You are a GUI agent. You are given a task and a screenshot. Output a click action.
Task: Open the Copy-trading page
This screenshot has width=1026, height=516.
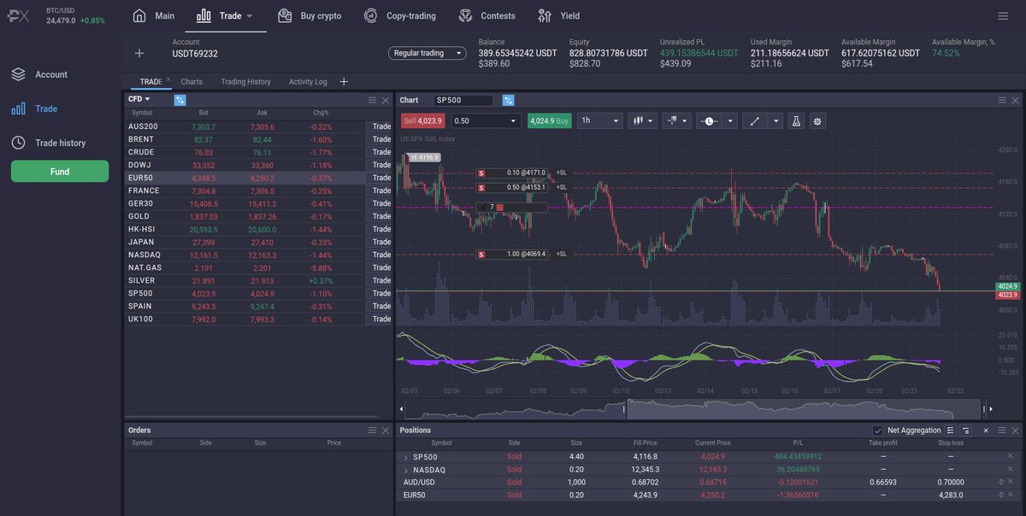(x=399, y=15)
